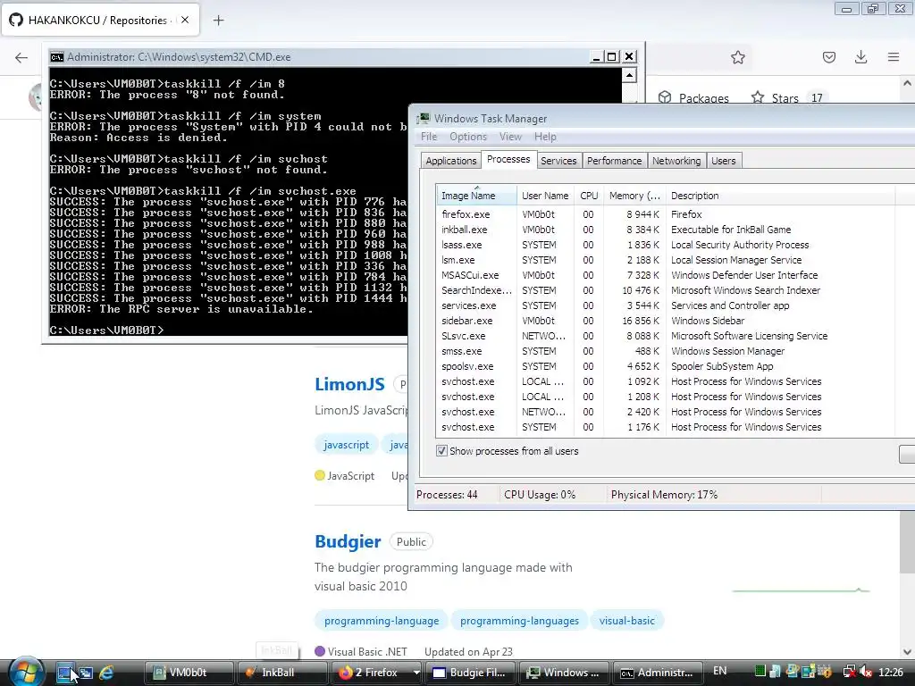Switch to InkBall taskbar button
915x686 pixels.
pos(281,673)
